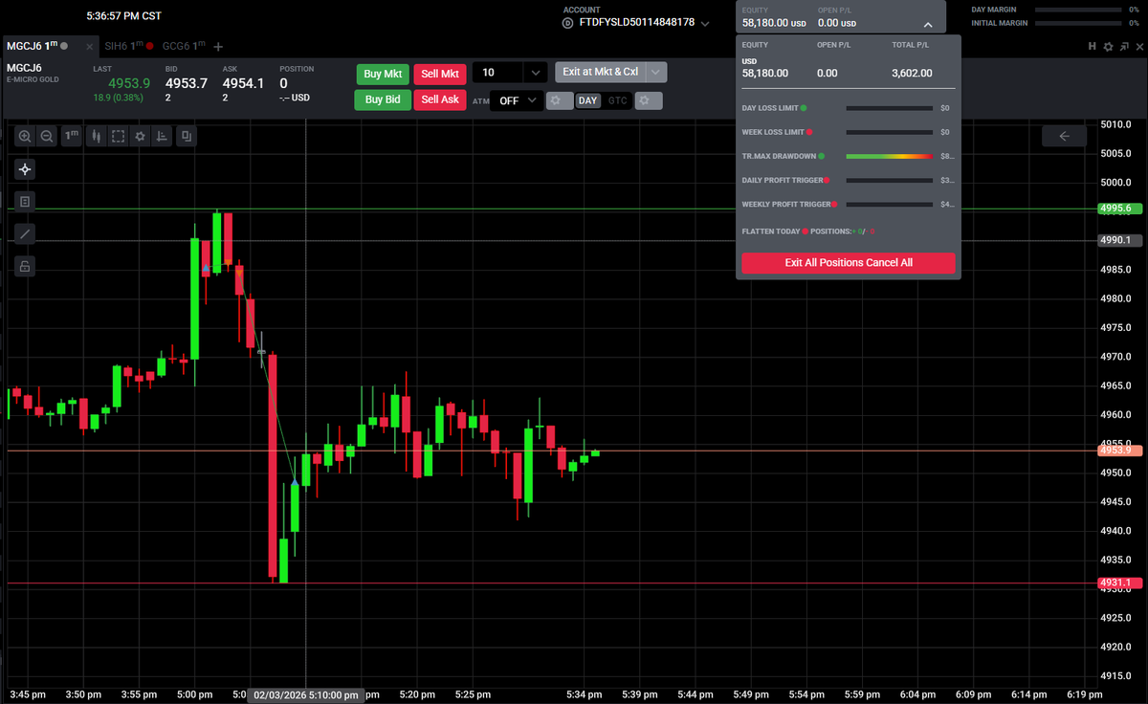
Task: Click the WEEK LOSS LIMIT progress bar
Action: (x=890, y=132)
